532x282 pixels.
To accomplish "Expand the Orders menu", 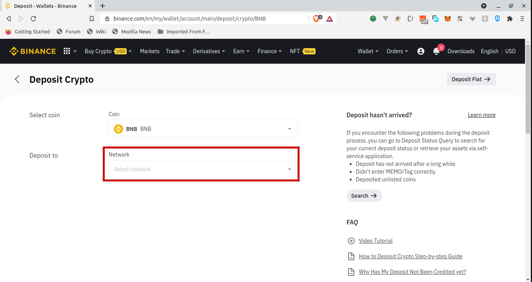I will 398,51.
